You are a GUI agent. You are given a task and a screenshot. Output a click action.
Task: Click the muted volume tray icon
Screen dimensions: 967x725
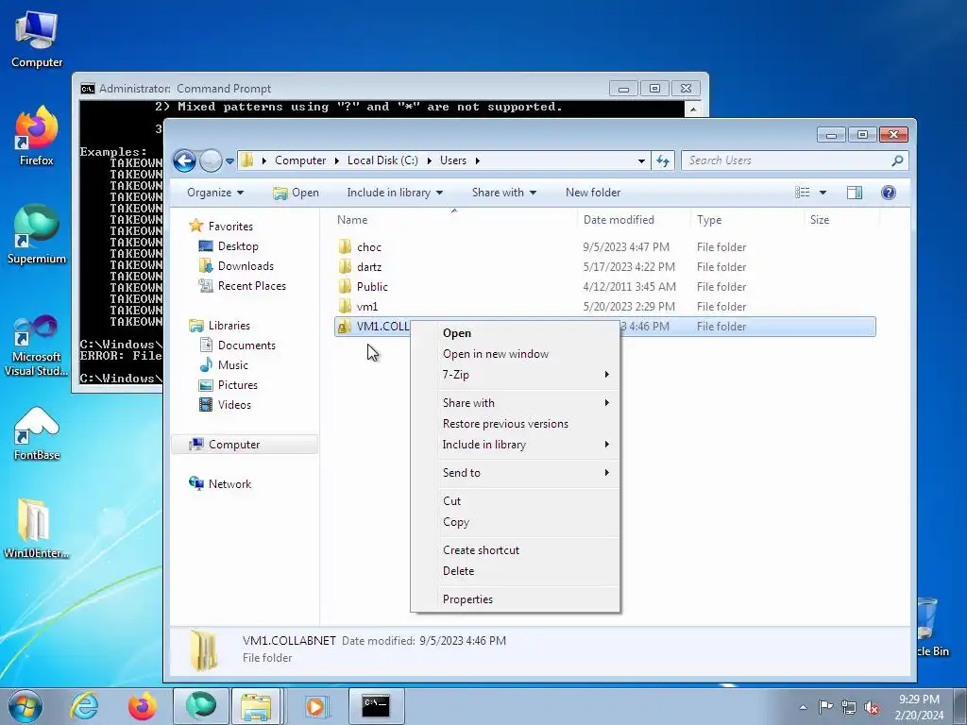point(872,707)
